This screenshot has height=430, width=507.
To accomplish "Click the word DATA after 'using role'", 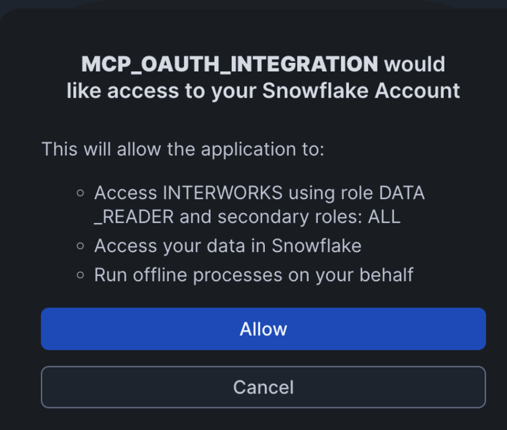I will (402, 193).
